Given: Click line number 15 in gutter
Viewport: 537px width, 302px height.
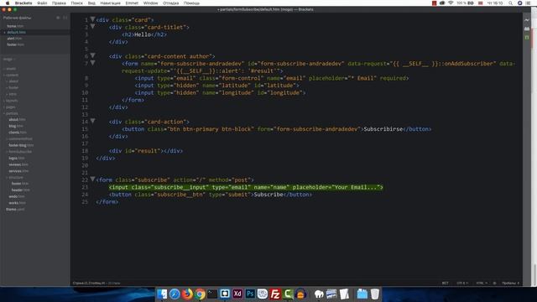Looking at the screenshot, I should coord(85,129).
